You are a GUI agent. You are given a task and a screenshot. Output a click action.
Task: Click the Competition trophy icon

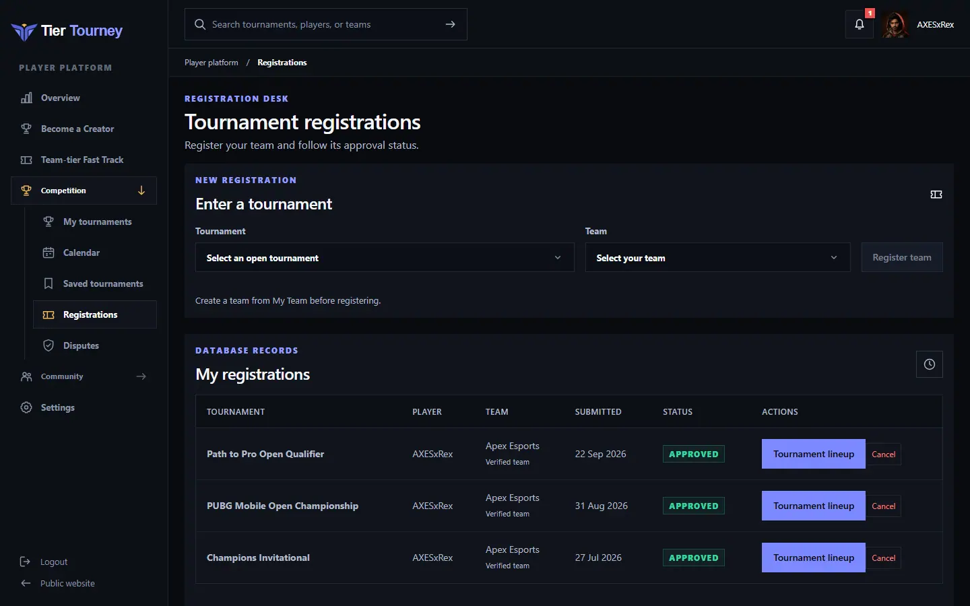click(26, 191)
